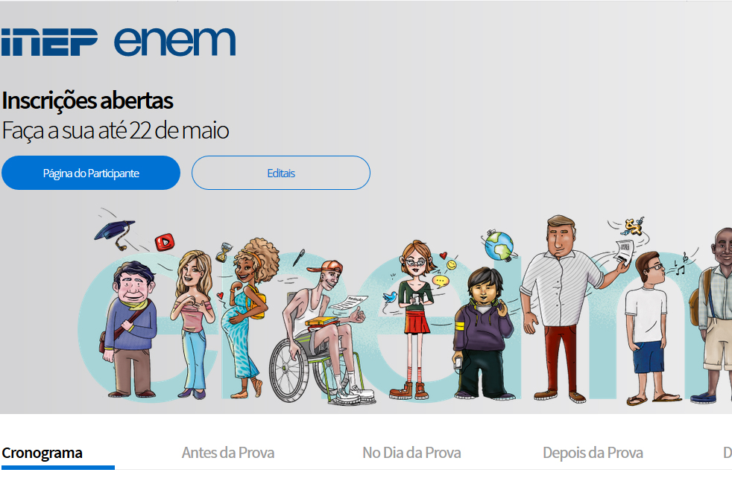Image resolution: width=732 pixels, height=487 pixels.
Task: Click the INEP logo
Action: [49, 42]
